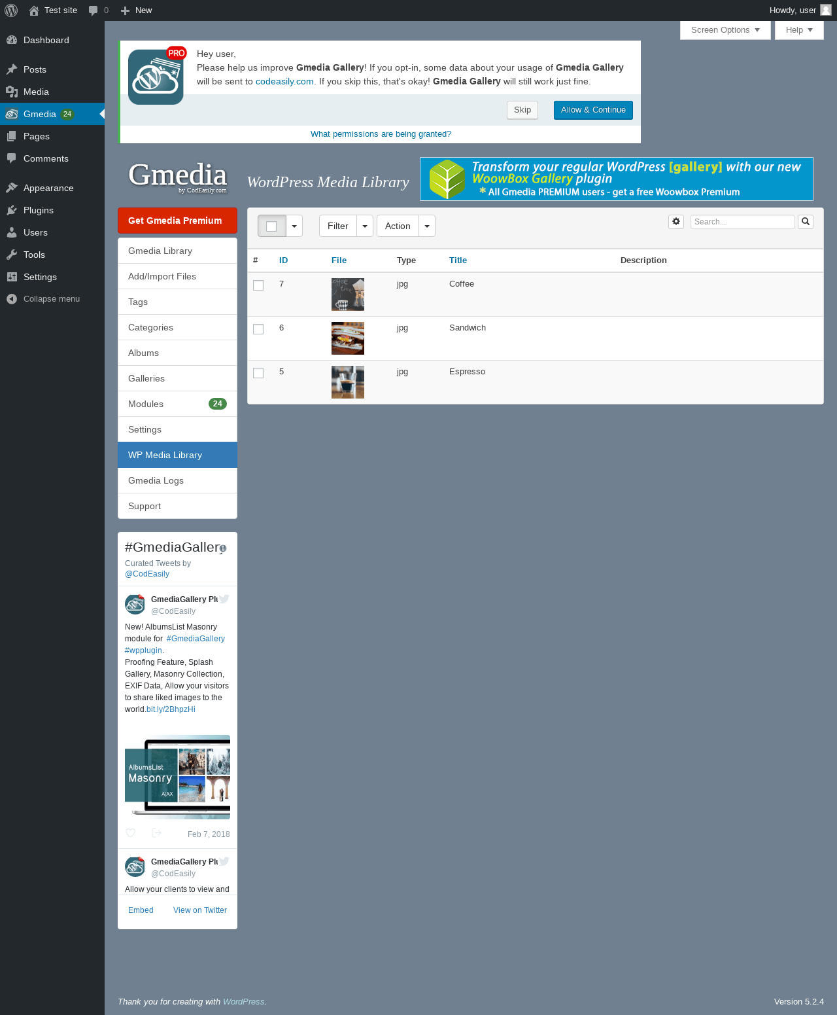Click Get Gmedia Premium button

coord(177,221)
